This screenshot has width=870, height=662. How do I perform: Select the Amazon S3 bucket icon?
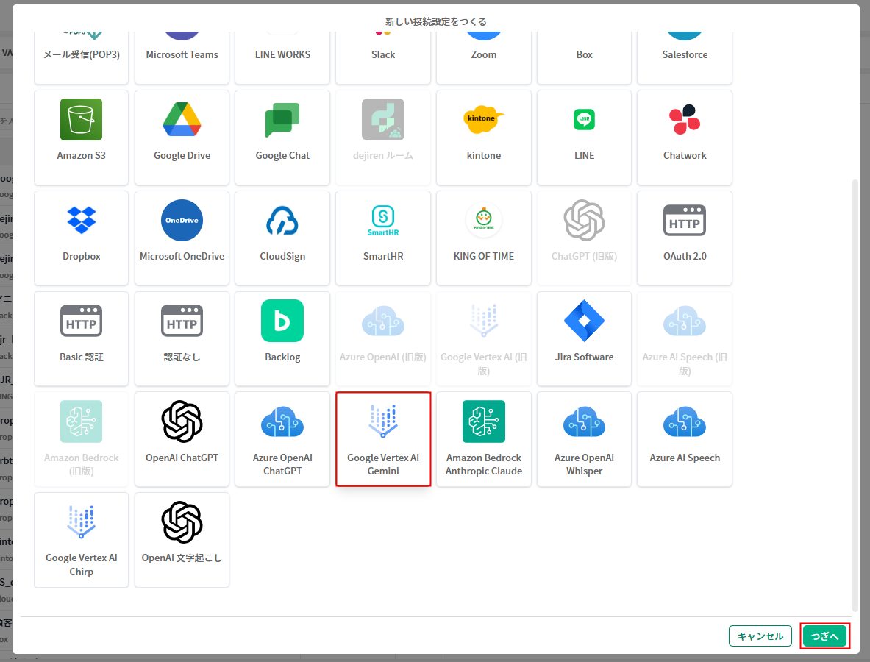(x=81, y=120)
